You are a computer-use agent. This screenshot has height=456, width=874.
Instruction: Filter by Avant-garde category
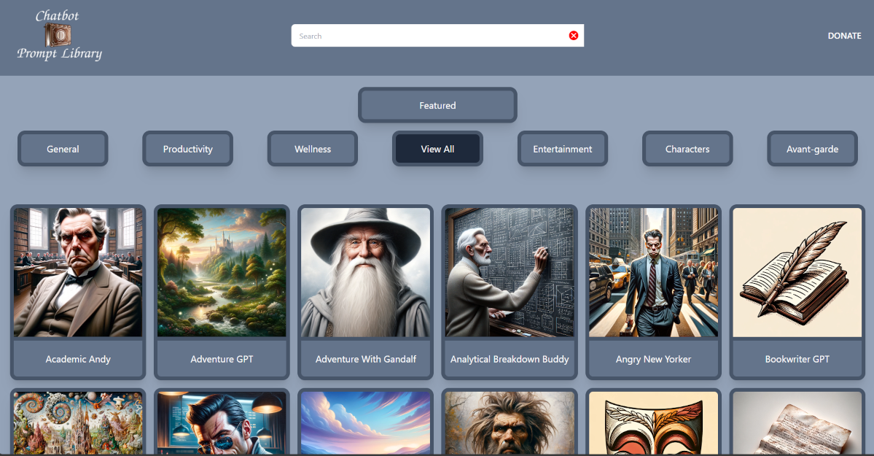pos(812,149)
